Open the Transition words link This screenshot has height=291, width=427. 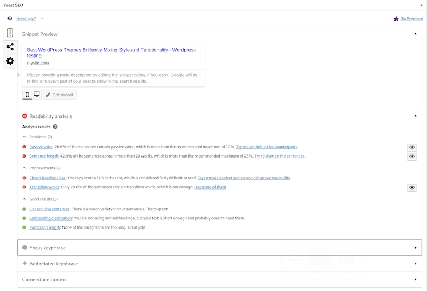click(x=44, y=187)
